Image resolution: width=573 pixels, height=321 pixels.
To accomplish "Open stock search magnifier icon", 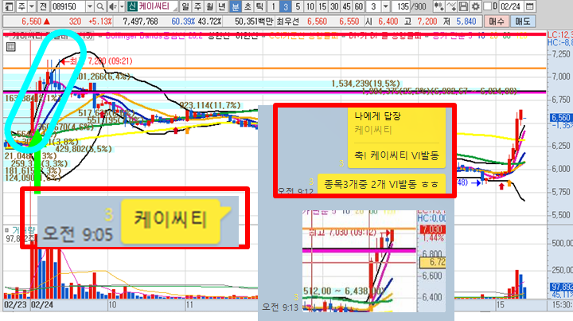I will tap(99, 6).
